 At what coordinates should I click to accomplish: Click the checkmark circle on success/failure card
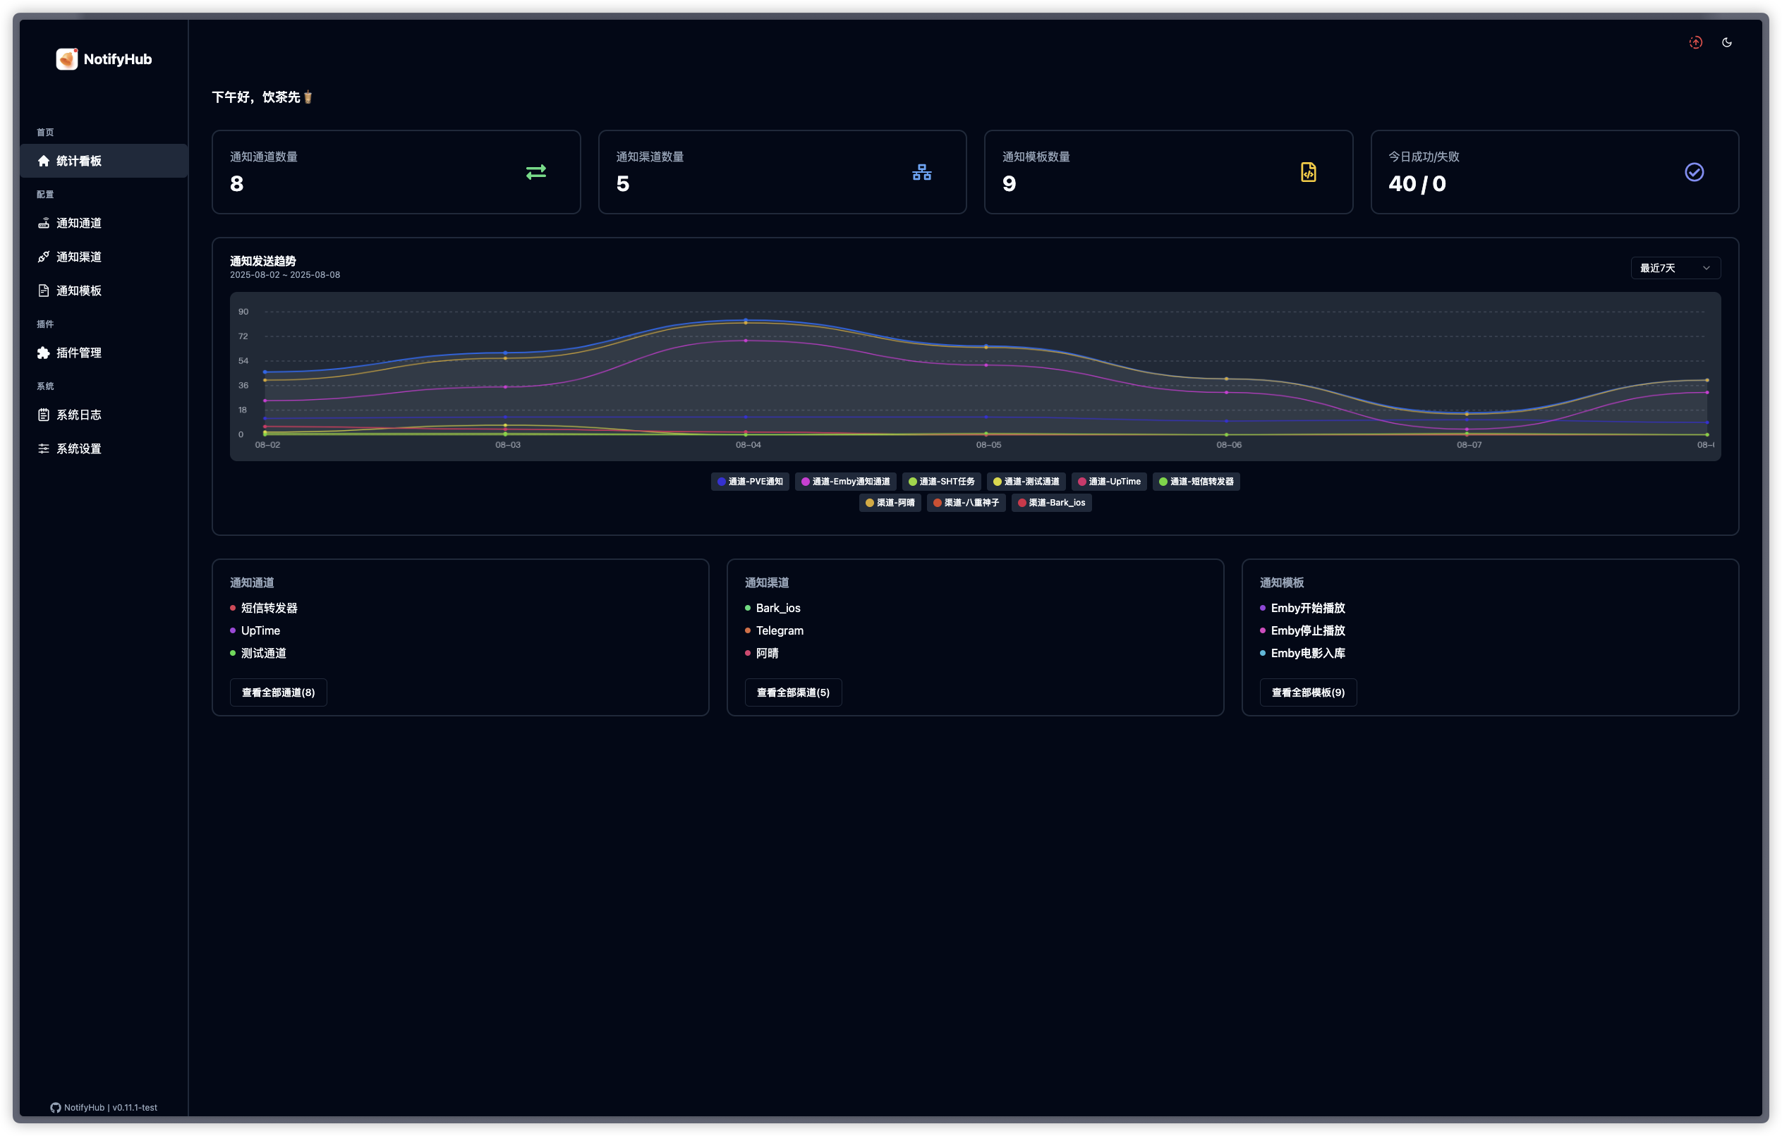(1694, 172)
